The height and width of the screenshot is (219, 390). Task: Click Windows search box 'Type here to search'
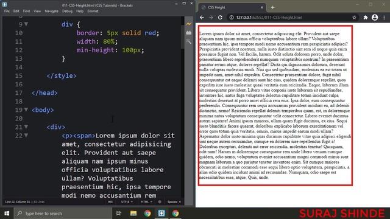click(63, 214)
